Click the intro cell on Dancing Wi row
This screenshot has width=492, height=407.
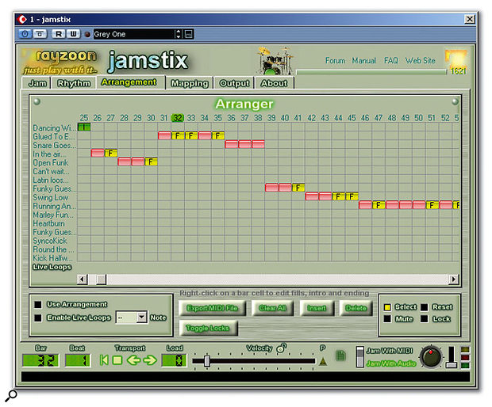84,127
